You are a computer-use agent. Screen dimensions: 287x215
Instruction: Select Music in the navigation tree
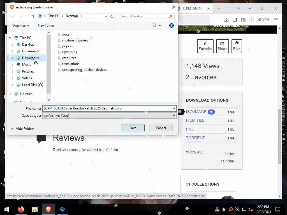click(27, 65)
